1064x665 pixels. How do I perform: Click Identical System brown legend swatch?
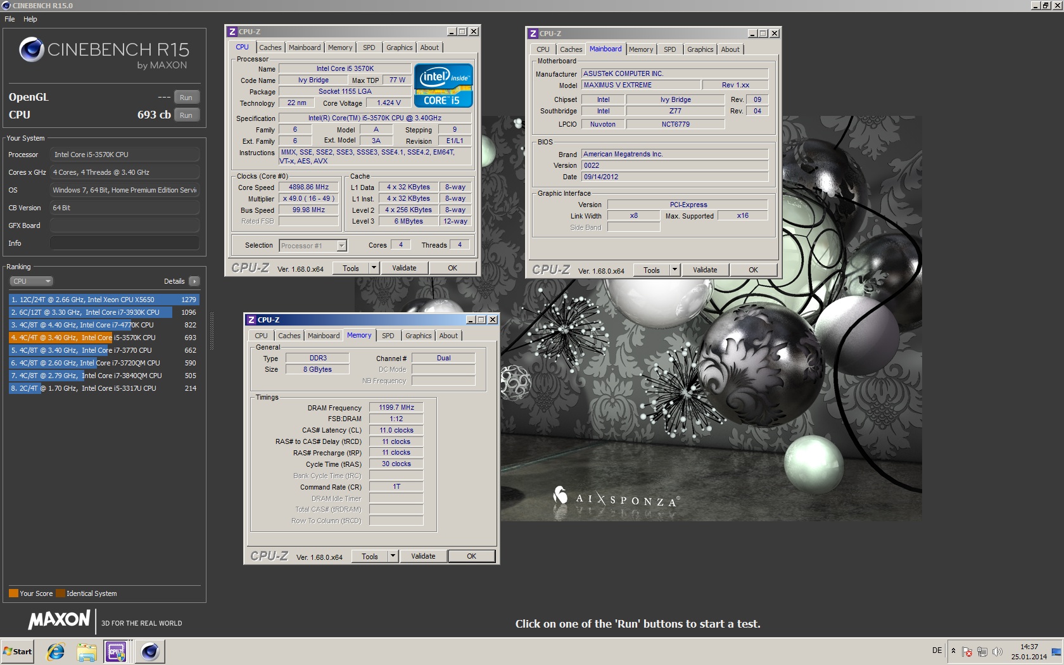[60, 593]
